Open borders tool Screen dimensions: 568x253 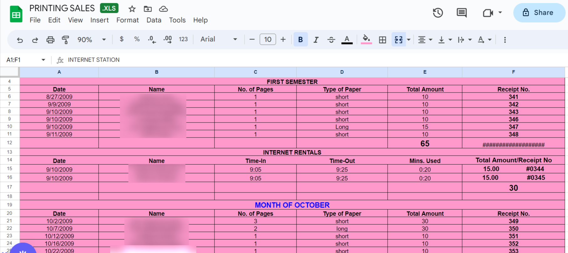(x=382, y=40)
